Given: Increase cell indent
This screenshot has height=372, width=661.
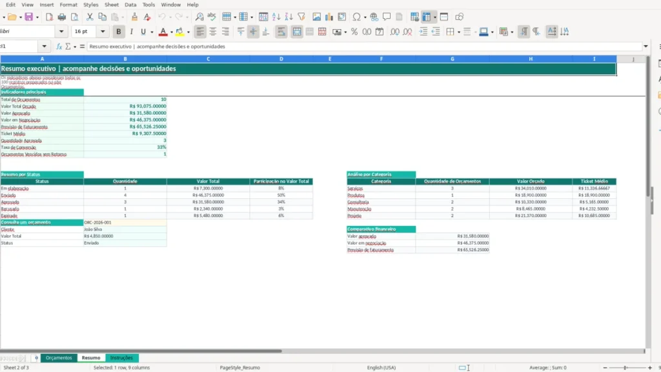Looking at the screenshot, I should click(423, 32).
